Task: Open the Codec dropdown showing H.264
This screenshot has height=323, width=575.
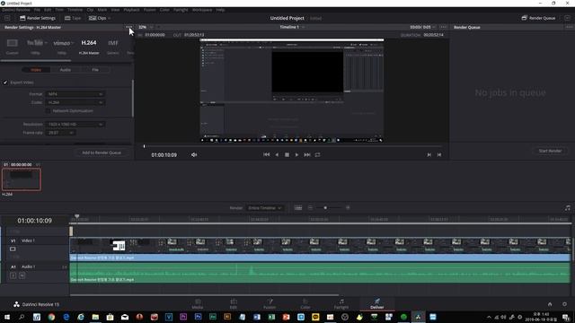Action: click(x=75, y=102)
